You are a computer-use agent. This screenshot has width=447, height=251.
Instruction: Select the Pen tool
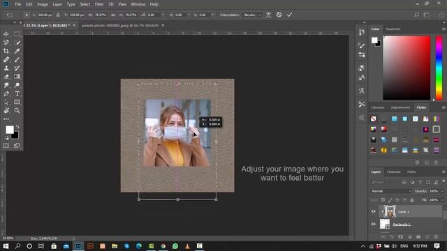pyautogui.click(x=6, y=93)
